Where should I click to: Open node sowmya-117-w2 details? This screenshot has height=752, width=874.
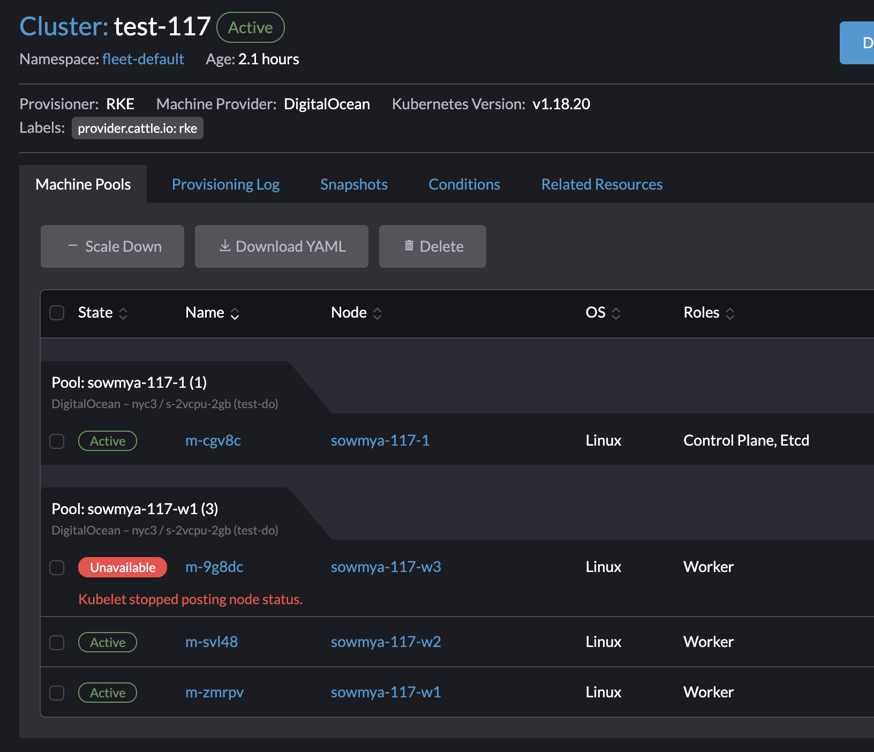(x=385, y=642)
